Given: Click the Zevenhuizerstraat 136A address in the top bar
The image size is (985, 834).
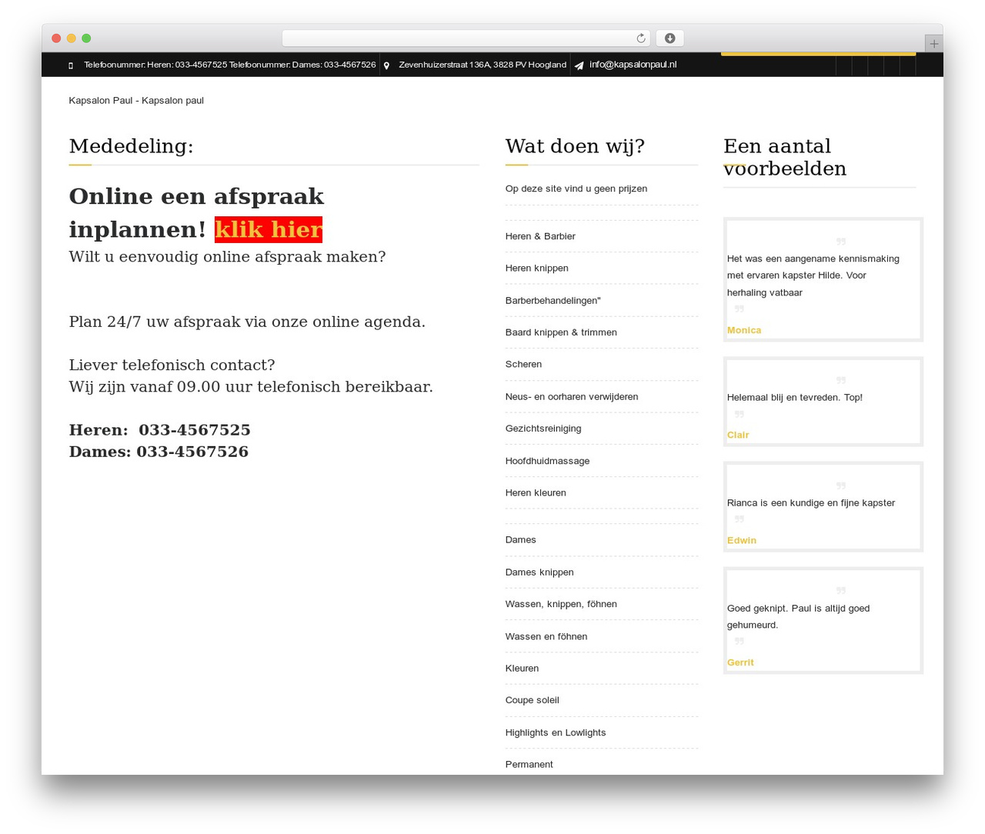Looking at the screenshot, I should [482, 65].
